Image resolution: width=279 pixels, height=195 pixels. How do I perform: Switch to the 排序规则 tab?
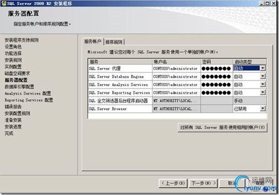(x=114, y=42)
